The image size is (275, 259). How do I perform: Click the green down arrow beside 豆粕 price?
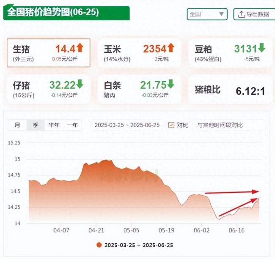[x=261, y=48]
